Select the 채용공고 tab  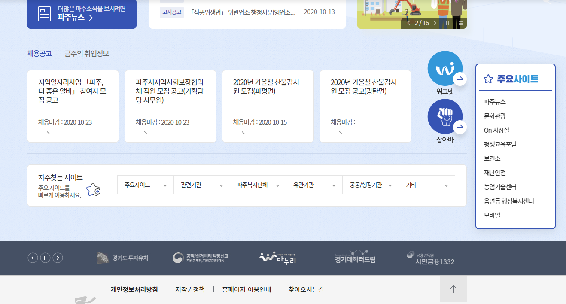click(x=39, y=54)
